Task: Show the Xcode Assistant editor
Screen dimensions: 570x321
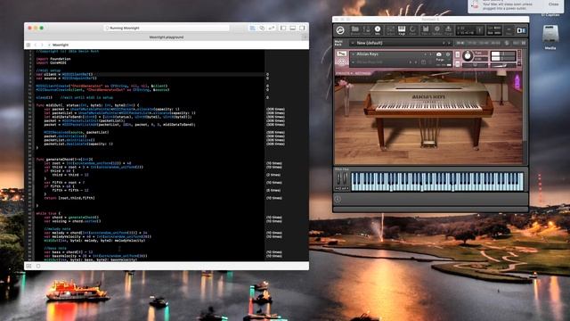Action: click(x=262, y=28)
